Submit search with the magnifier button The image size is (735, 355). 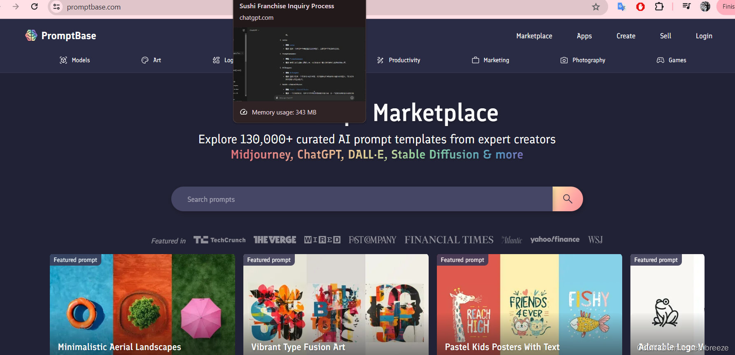pos(567,199)
